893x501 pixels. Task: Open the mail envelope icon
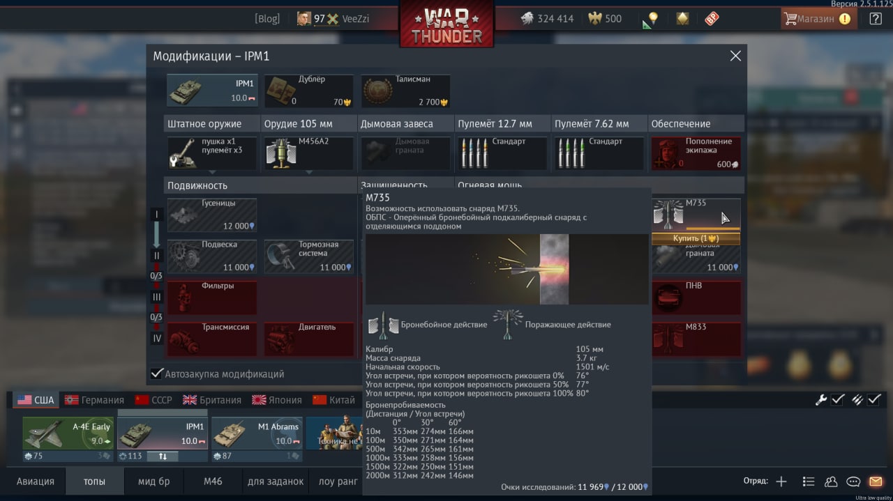tap(875, 481)
